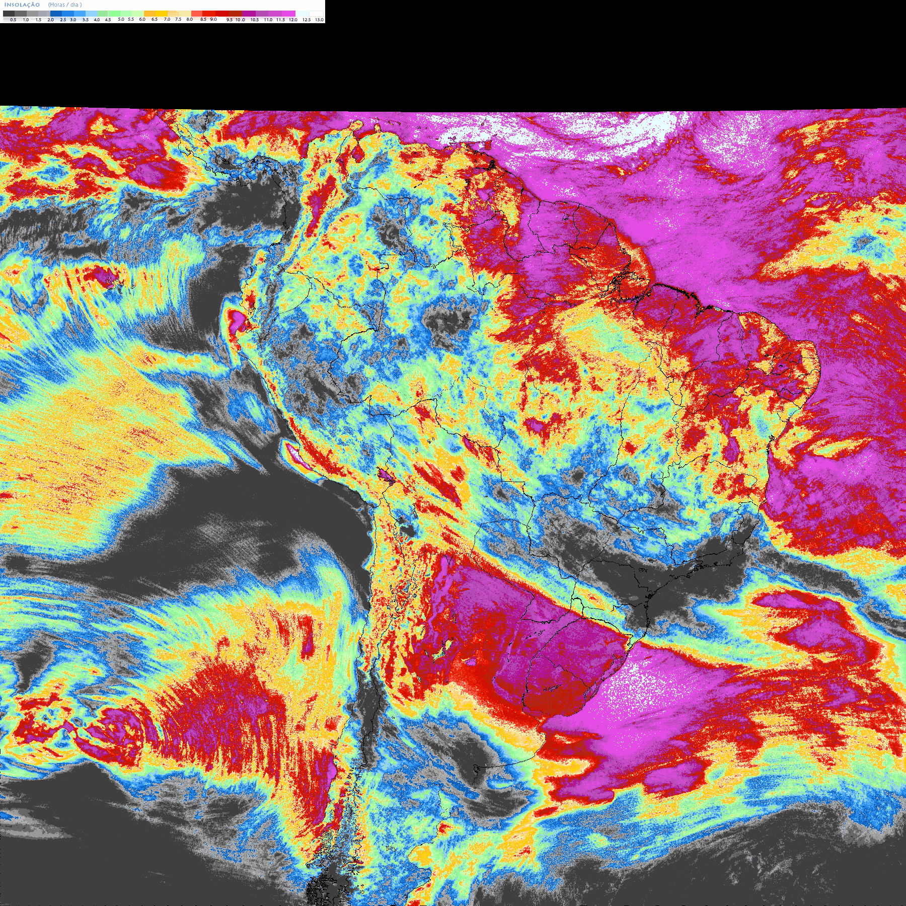
Task: Select the 13.0 legend value
Action: pyautogui.click(x=320, y=20)
